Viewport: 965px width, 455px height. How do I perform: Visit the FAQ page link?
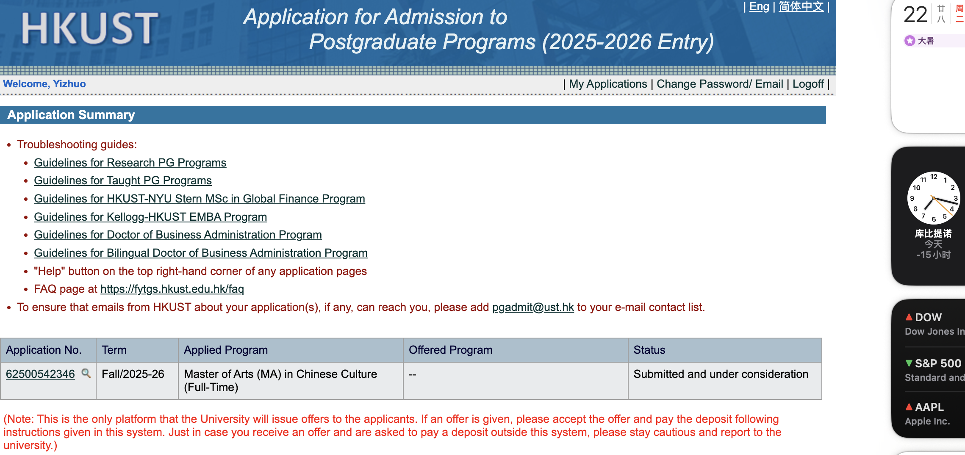coord(172,289)
